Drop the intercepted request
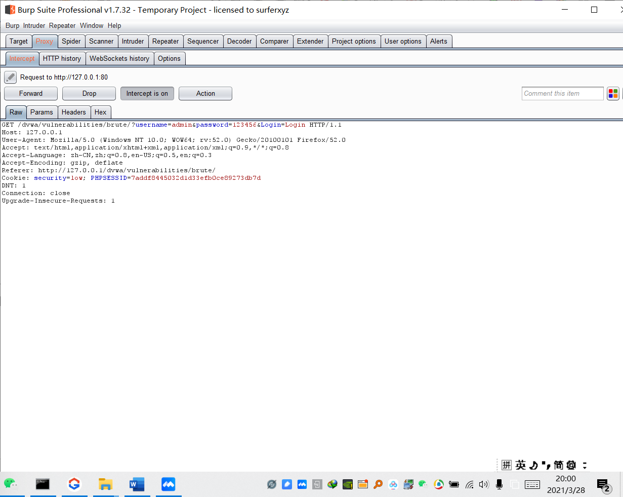Image resolution: width=623 pixels, height=497 pixels. [89, 93]
